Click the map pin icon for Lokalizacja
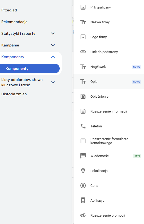This screenshot has width=144, height=224. [x=83, y=171]
